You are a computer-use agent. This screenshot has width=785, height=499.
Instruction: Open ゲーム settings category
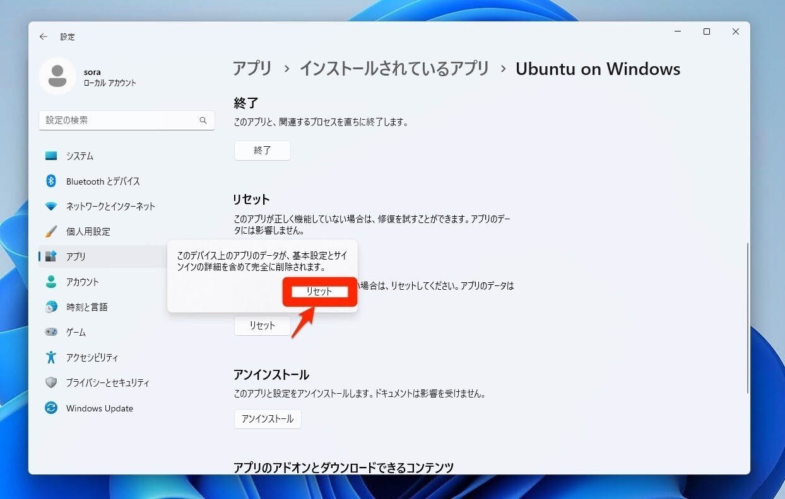(x=126, y=332)
